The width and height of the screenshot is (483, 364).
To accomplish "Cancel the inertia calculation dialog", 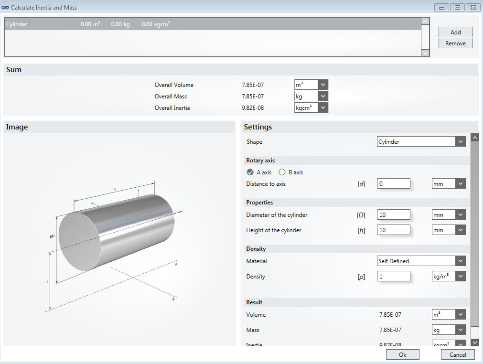I will coord(457,354).
